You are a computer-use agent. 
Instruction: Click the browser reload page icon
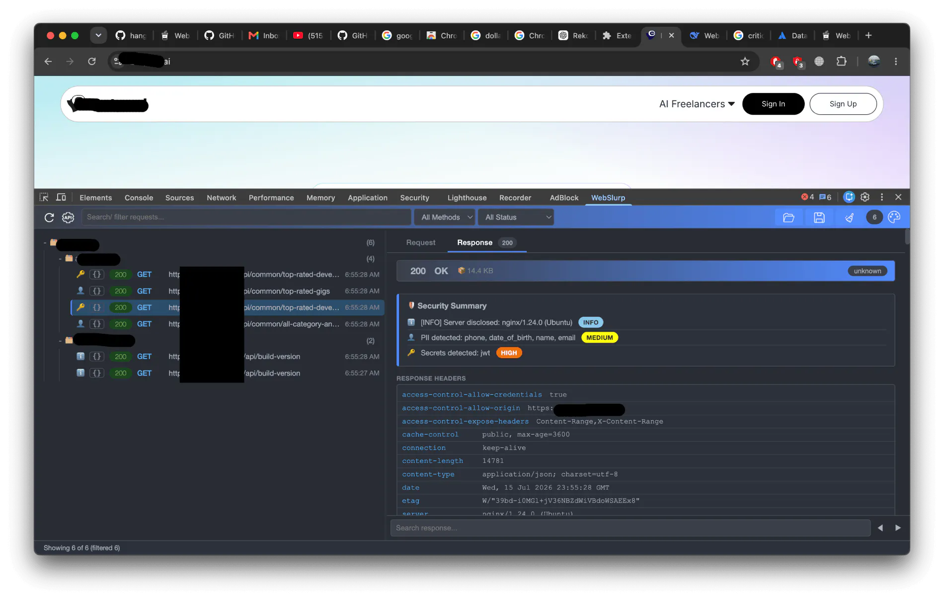pyautogui.click(x=92, y=62)
